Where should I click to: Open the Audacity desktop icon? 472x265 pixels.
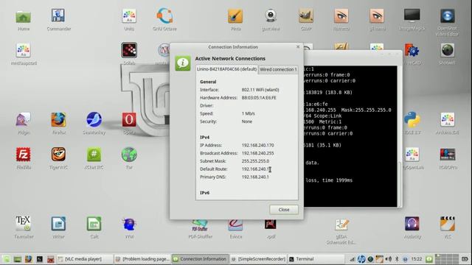tap(412, 224)
